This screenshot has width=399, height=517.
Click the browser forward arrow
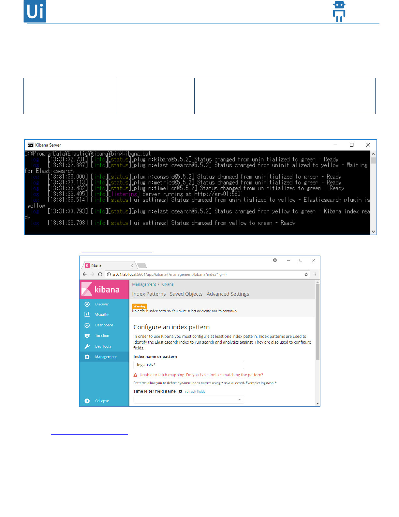[x=93, y=274]
